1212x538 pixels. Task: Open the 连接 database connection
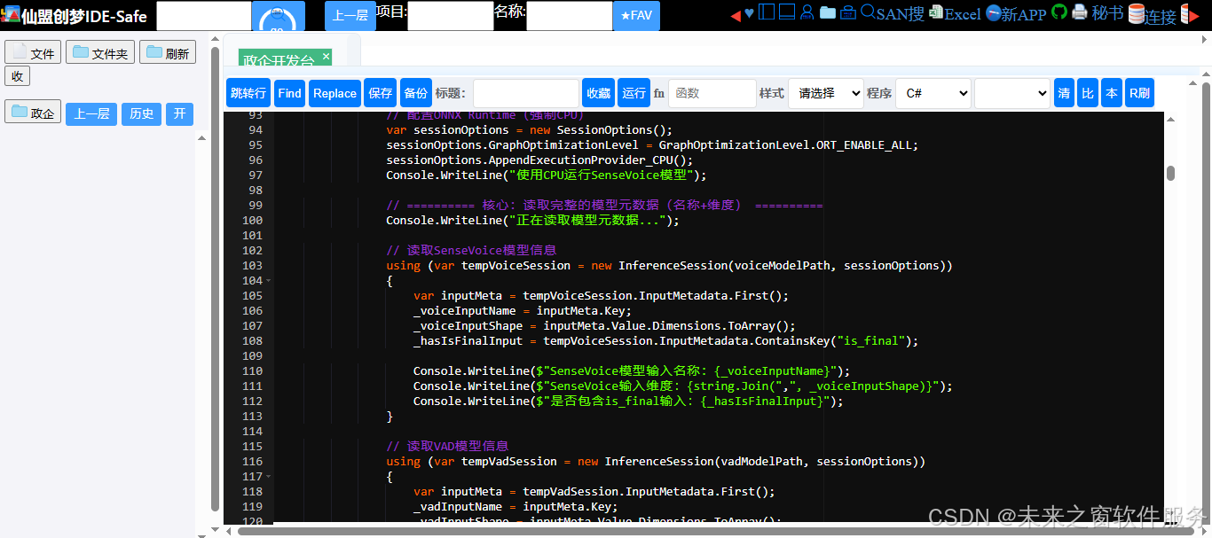(x=1153, y=15)
